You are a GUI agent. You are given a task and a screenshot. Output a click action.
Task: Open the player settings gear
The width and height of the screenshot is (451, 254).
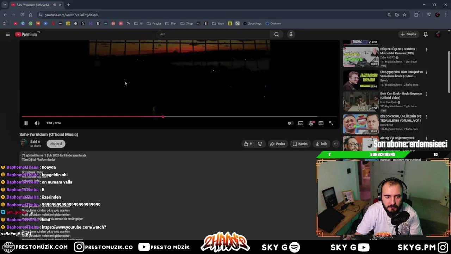[311, 123]
